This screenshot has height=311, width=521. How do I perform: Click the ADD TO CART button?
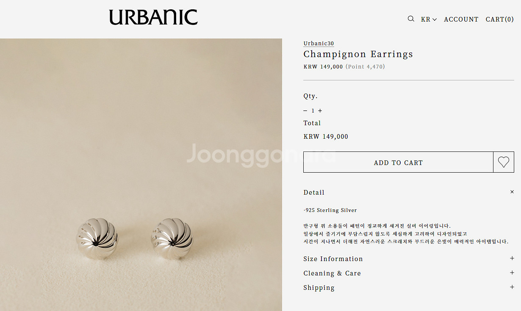(398, 162)
